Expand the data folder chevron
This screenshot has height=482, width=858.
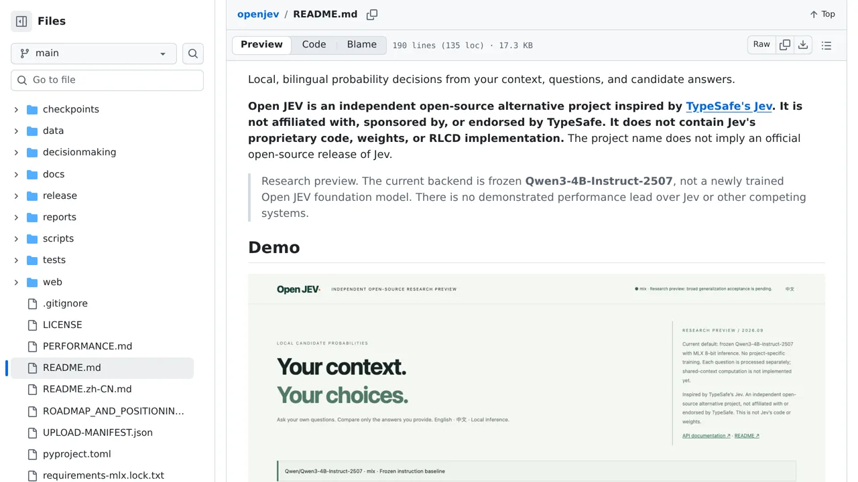16,131
